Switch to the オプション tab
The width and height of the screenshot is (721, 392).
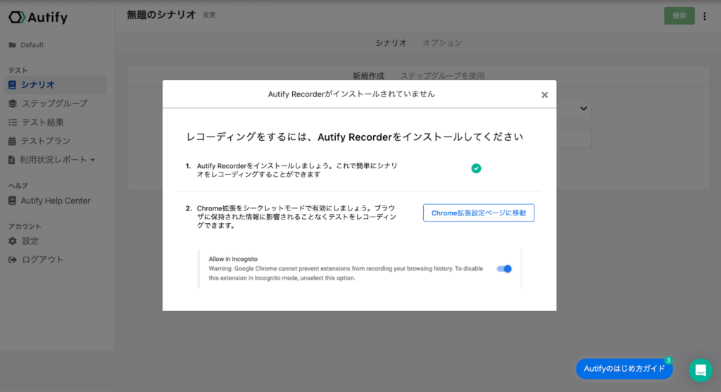coord(442,43)
